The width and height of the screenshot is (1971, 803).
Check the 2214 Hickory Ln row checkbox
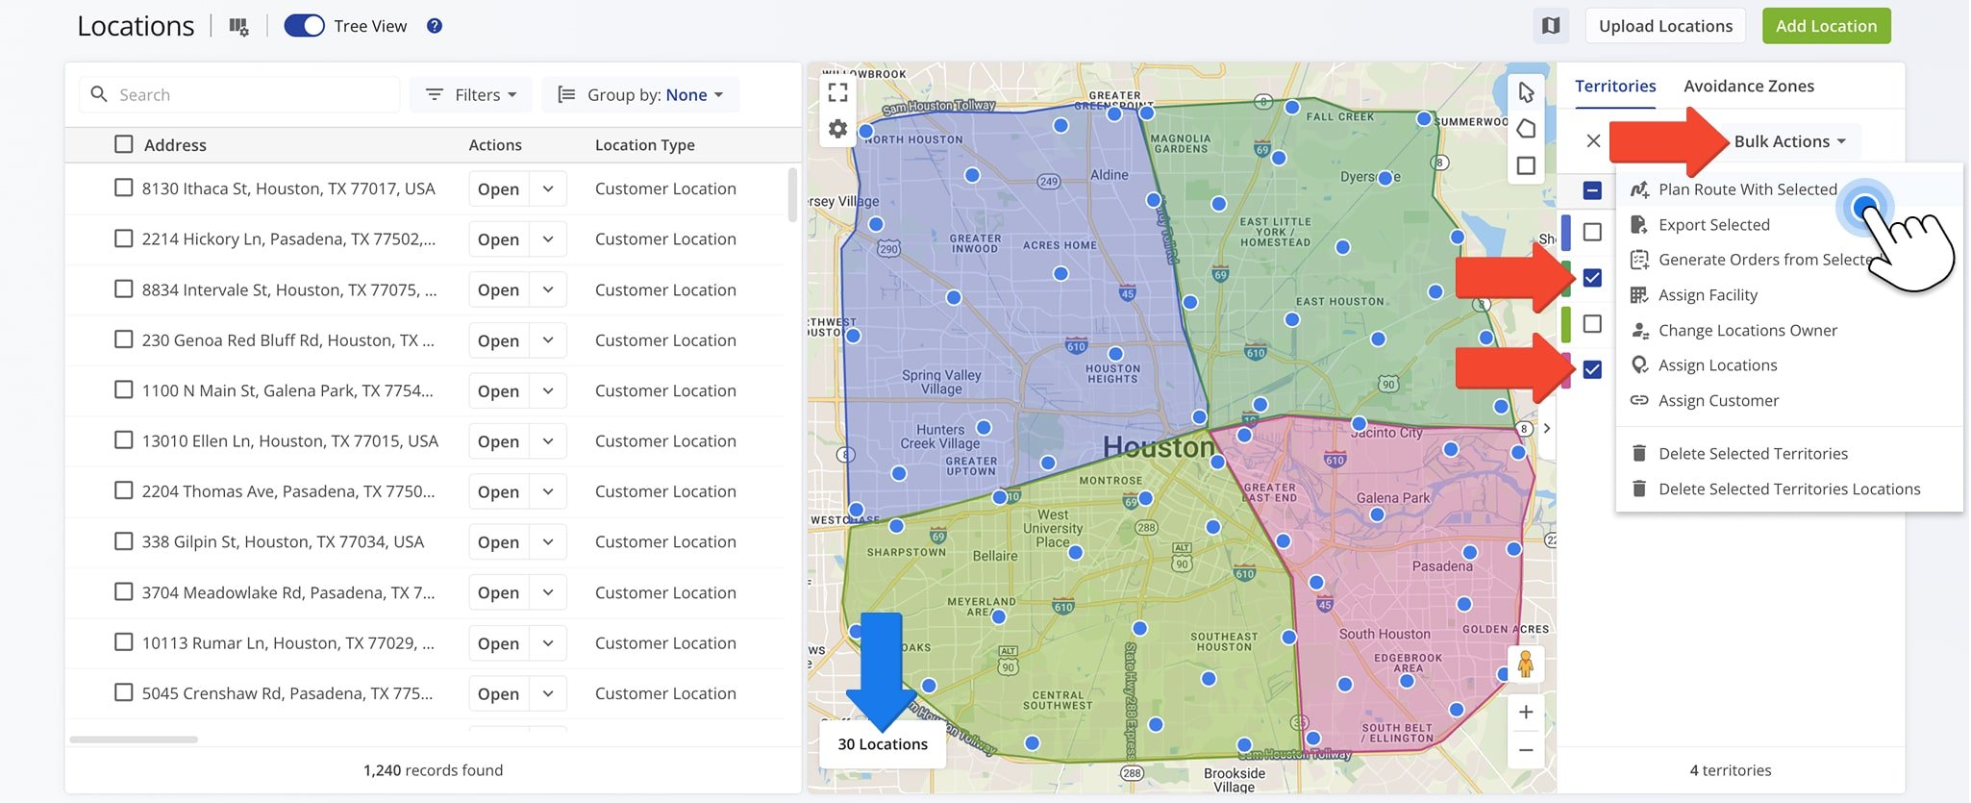tap(123, 238)
